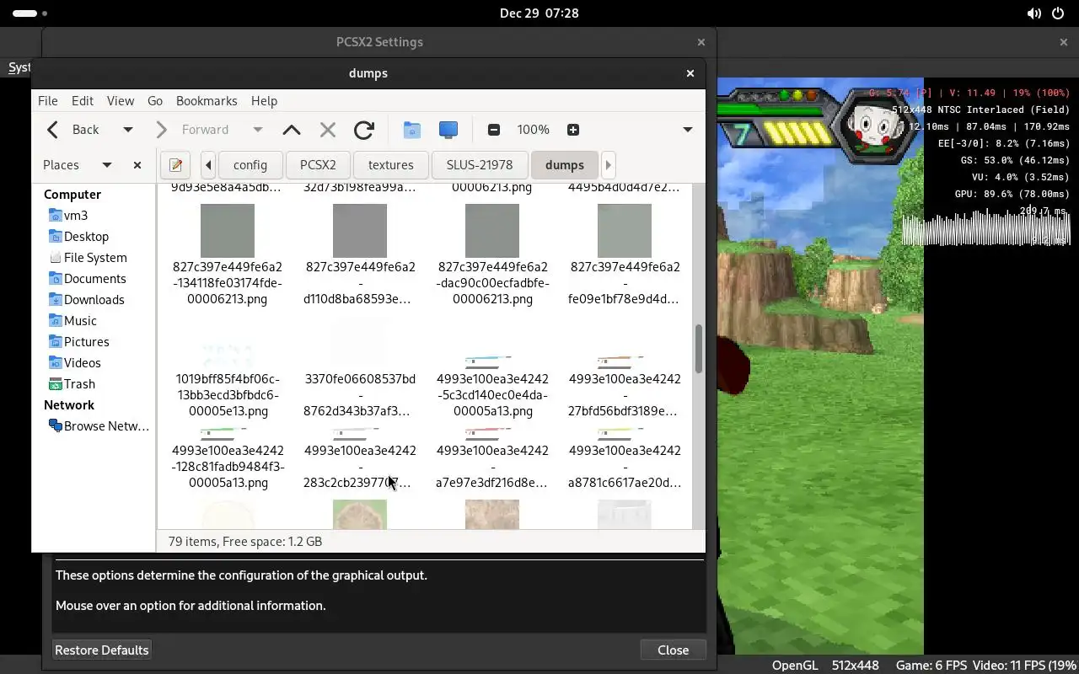This screenshot has width=1079, height=674.
Task: Click Restore Defaults in PCSX2 Settings
Action: [x=102, y=650]
